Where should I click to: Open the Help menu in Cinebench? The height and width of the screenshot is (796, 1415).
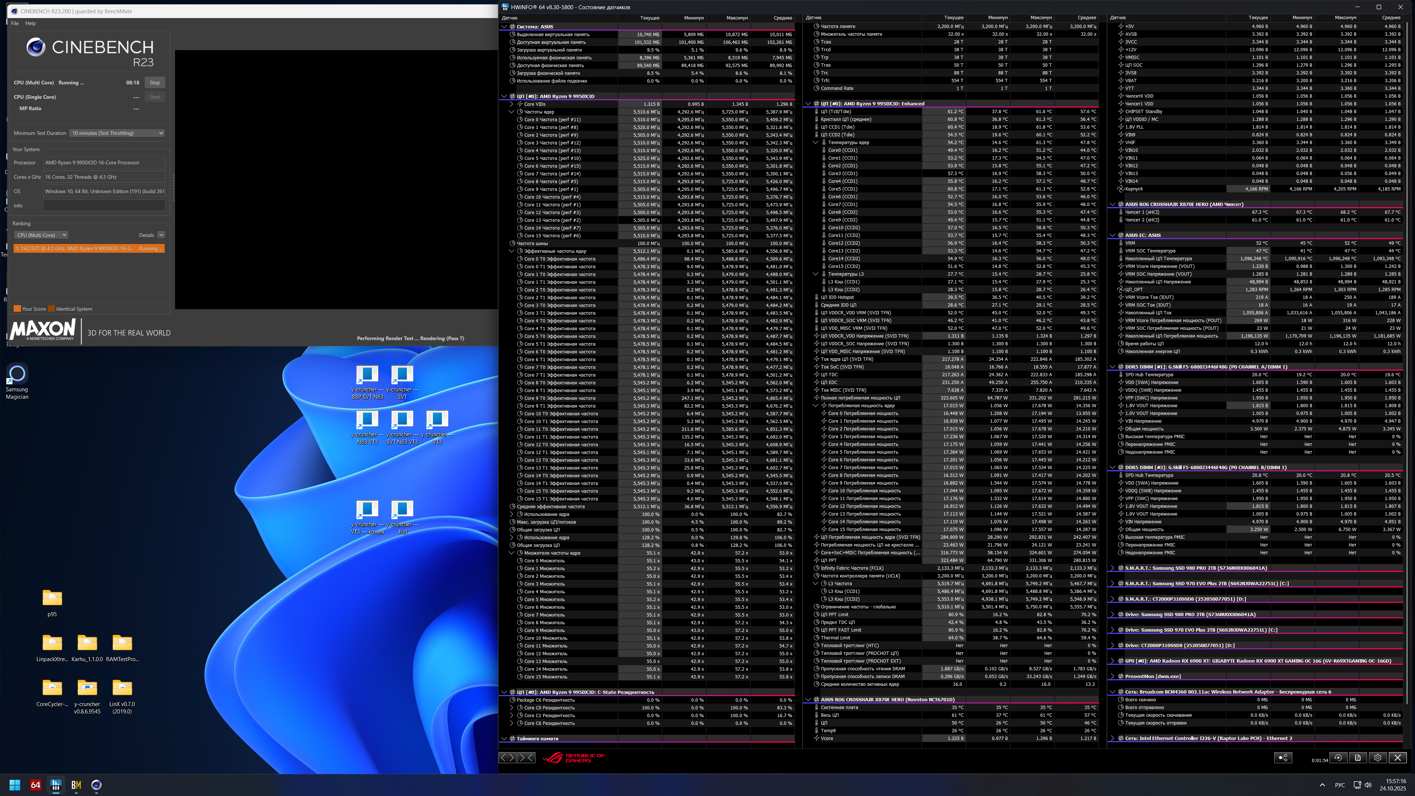pos(31,23)
